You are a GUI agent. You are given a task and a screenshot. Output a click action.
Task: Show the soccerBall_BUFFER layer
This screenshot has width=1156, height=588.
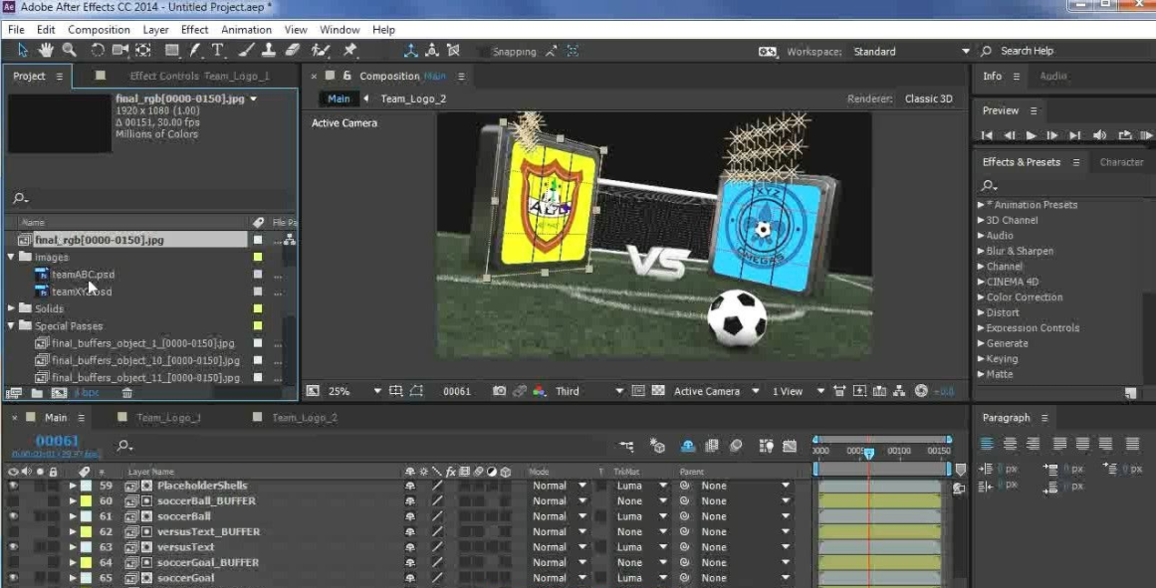13,501
